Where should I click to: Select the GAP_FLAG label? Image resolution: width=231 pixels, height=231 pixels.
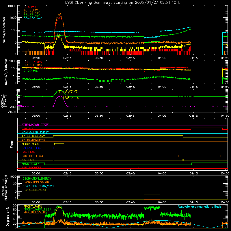(x=28, y=128)
